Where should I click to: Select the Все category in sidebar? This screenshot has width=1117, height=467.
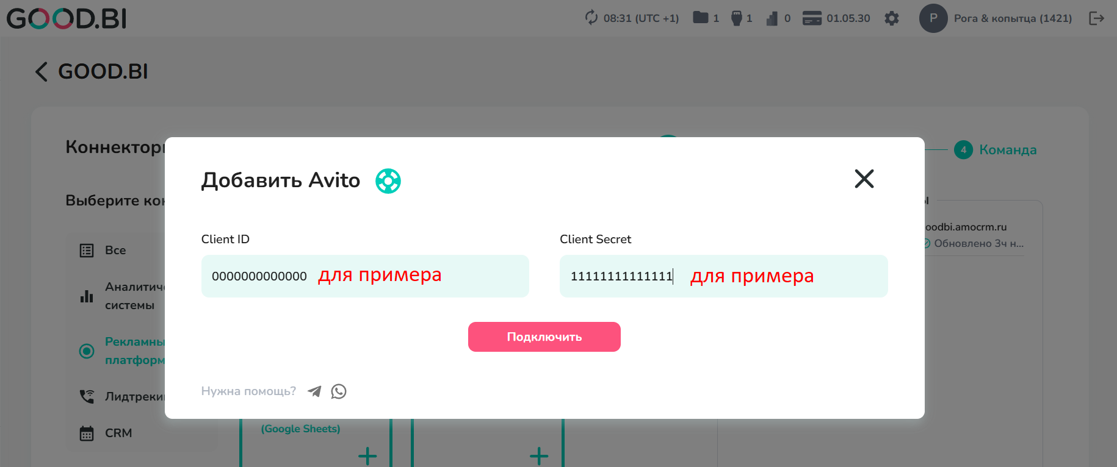click(115, 250)
